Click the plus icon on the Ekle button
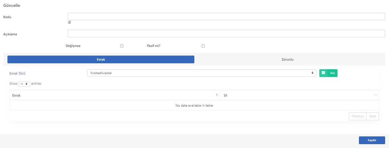 pos(323,73)
